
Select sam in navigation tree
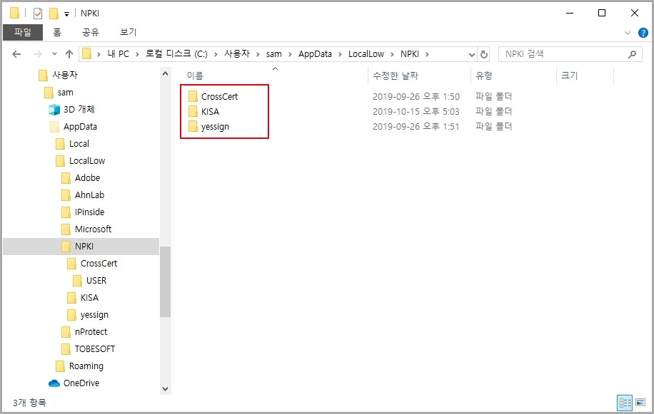click(x=59, y=93)
